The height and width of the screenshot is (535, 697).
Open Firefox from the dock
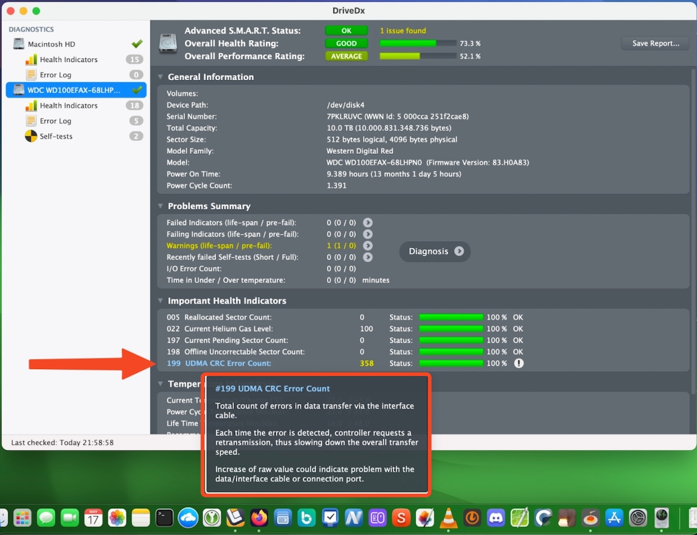[x=259, y=517]
